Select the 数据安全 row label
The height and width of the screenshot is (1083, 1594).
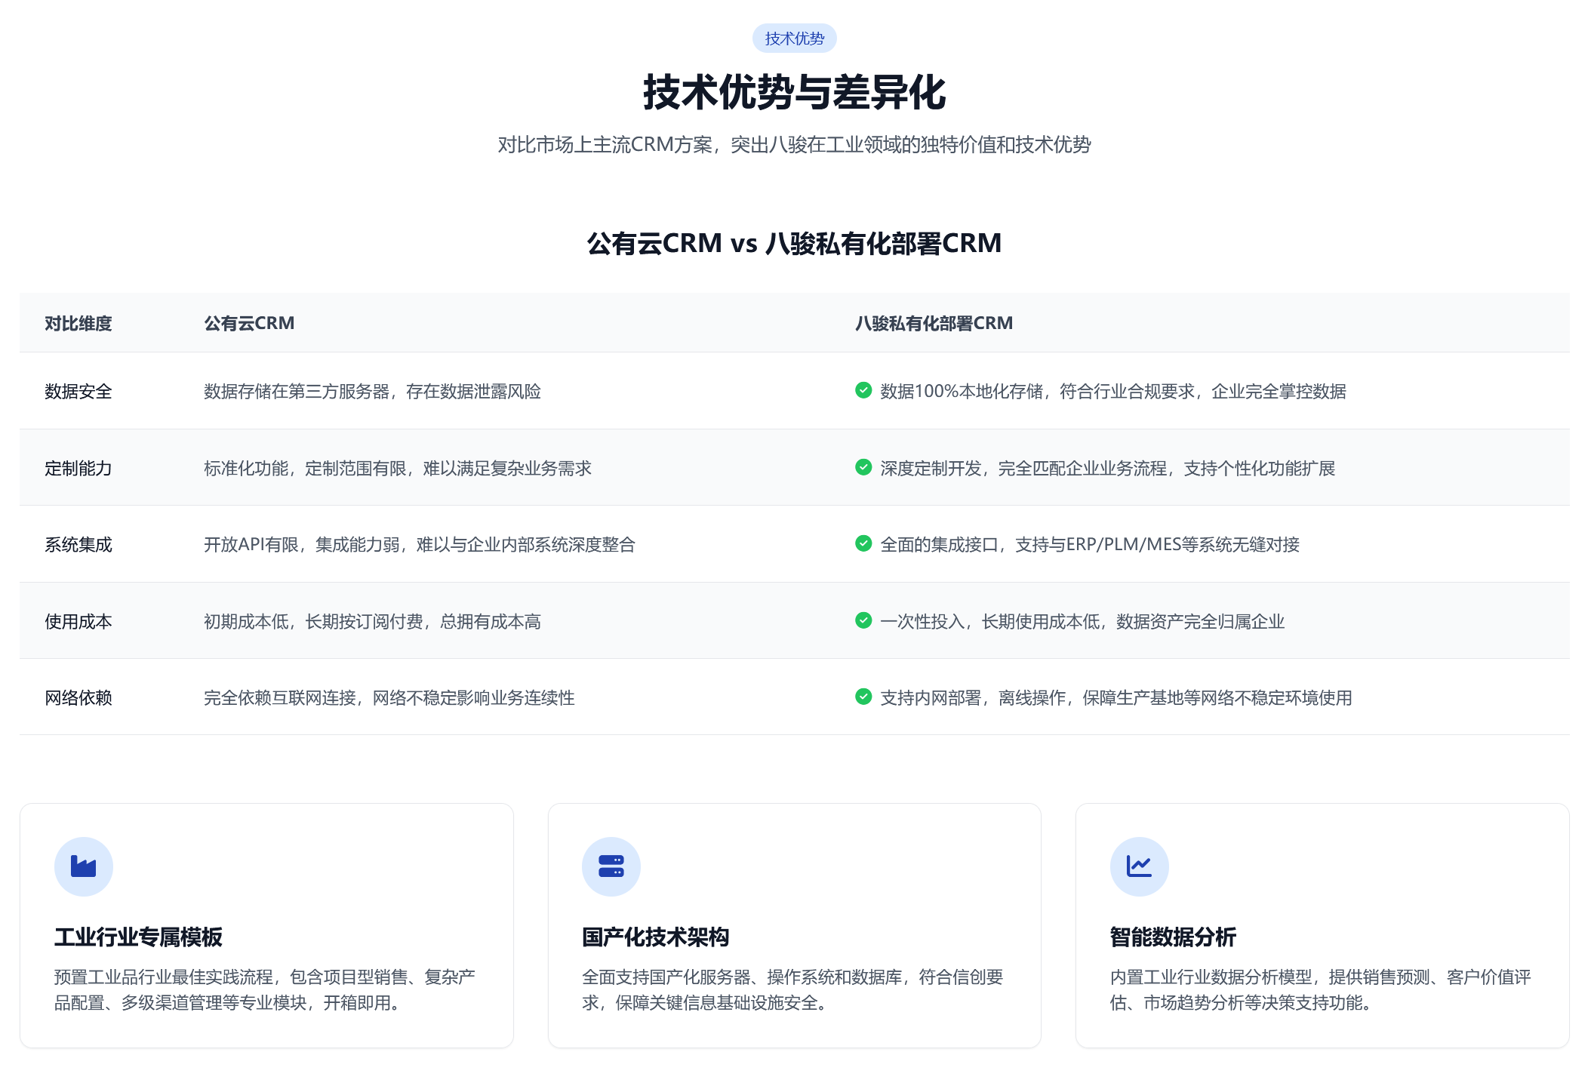tap(78, 391)
